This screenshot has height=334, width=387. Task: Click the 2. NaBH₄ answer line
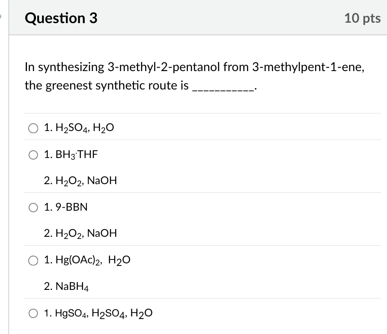pos(67,287)
